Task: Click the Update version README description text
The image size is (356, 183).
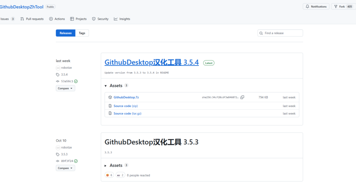Action: pos(137,73)
